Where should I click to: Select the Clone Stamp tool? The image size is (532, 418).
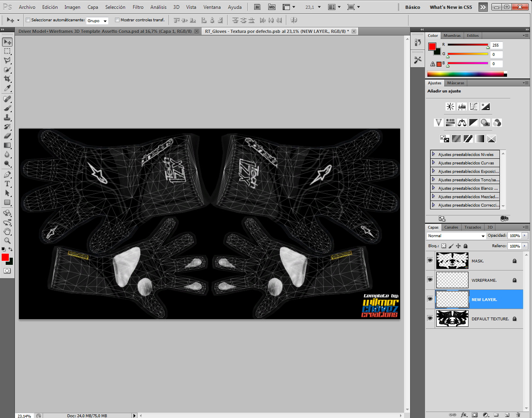pos(7,117)
